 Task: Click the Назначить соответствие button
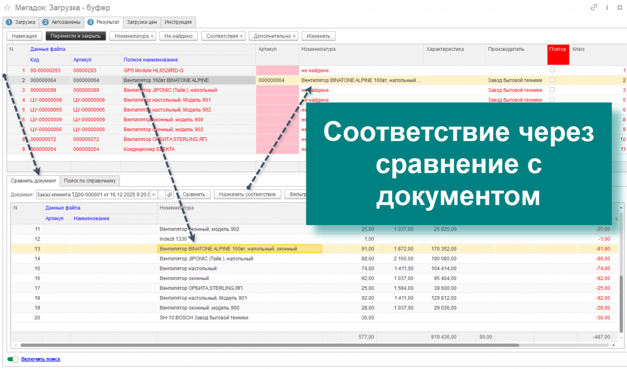248,194
